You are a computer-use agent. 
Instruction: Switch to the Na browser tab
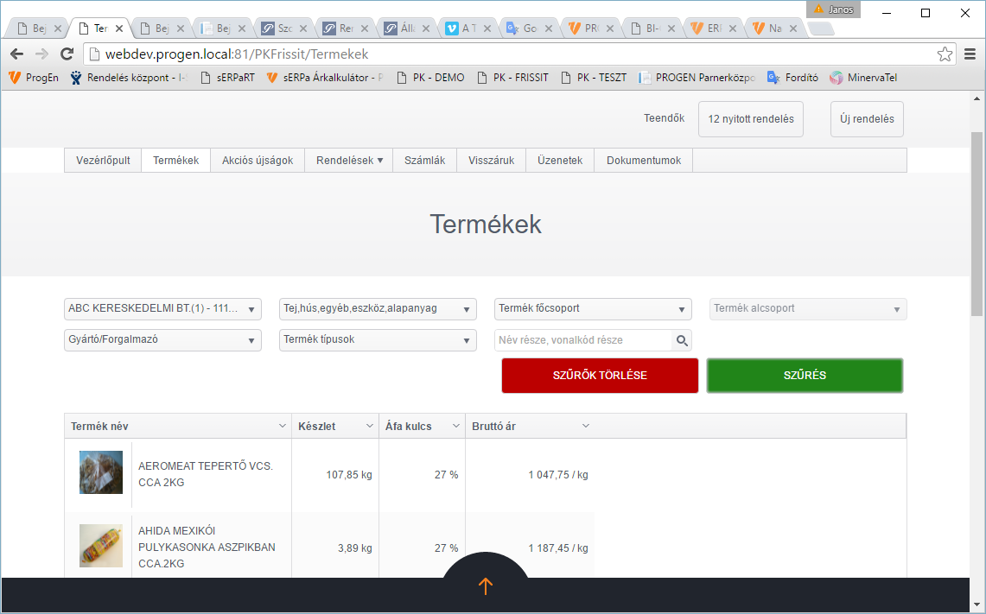coord(775,28)
